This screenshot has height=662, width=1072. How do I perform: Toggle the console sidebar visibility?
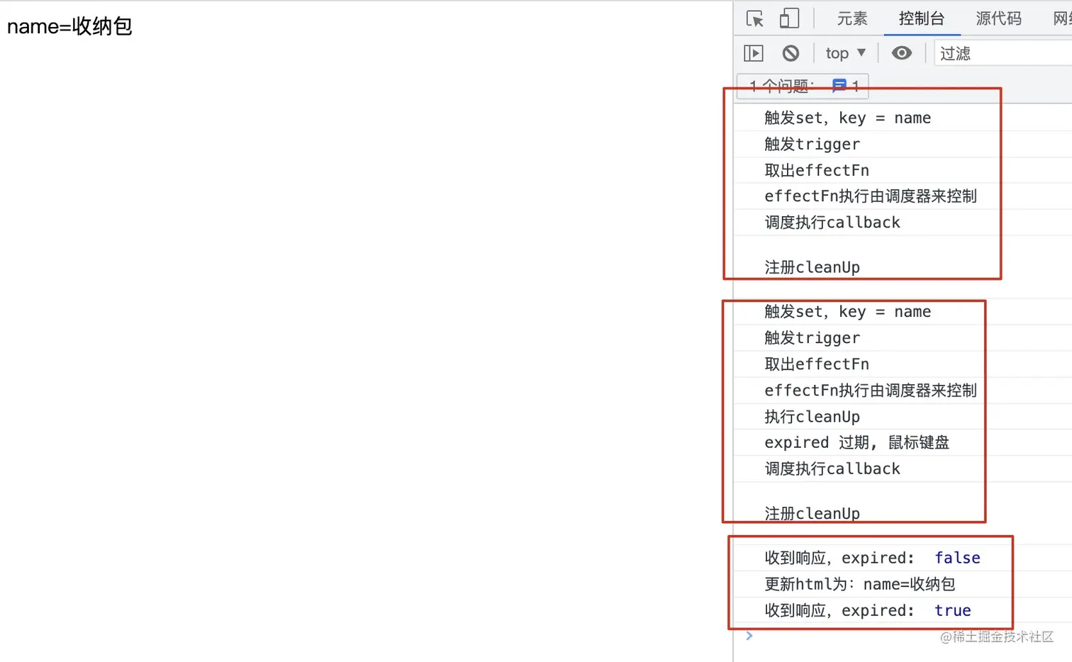(x=753, y=52)
